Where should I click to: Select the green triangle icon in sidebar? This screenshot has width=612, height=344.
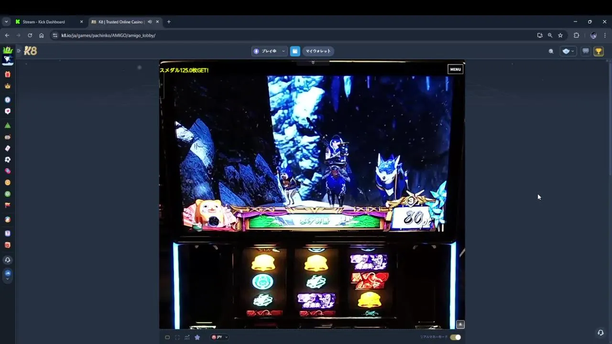(x=7, y=126)
